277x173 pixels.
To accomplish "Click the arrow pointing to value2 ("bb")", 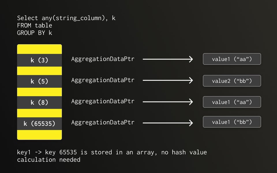I will [168, 80].
